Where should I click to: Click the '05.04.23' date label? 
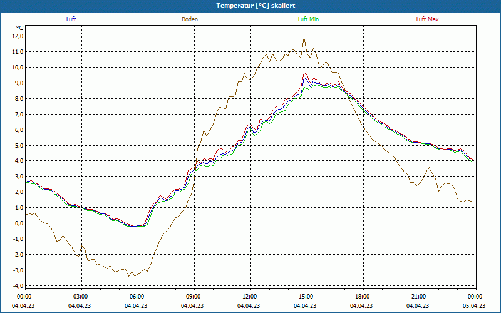[x=474, y=306]
